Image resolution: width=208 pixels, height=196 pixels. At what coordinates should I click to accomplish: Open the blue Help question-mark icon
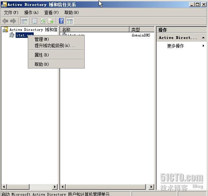[x=61, y=21]
